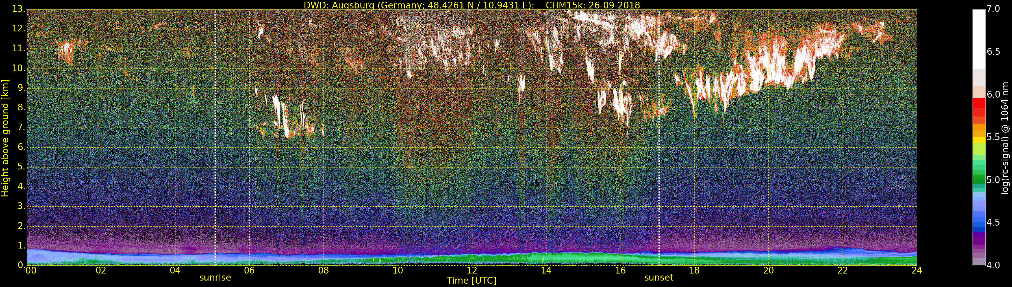Click the 'Time [UTC]' axis label
Screen dimensions: 1012x287
tap(472, 281)
